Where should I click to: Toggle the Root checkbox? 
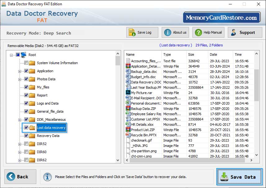pyautogui.click(x=18, y=54)
